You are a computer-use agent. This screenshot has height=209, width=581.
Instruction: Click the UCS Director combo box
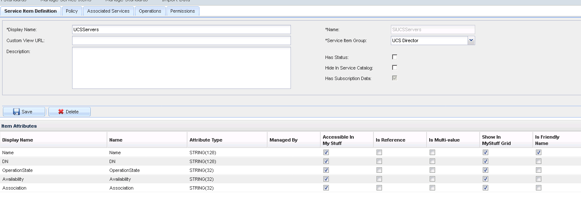point(433,40)
